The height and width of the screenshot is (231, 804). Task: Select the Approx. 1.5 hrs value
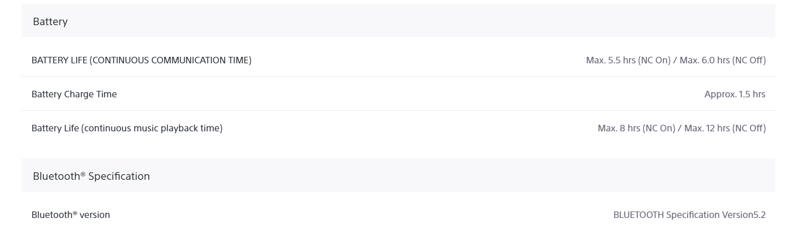click(x=735, y=94)
